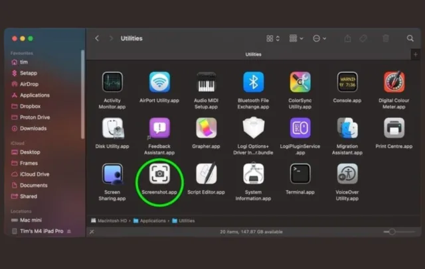Select Migration Assistant.app icon

click(347, 128)
